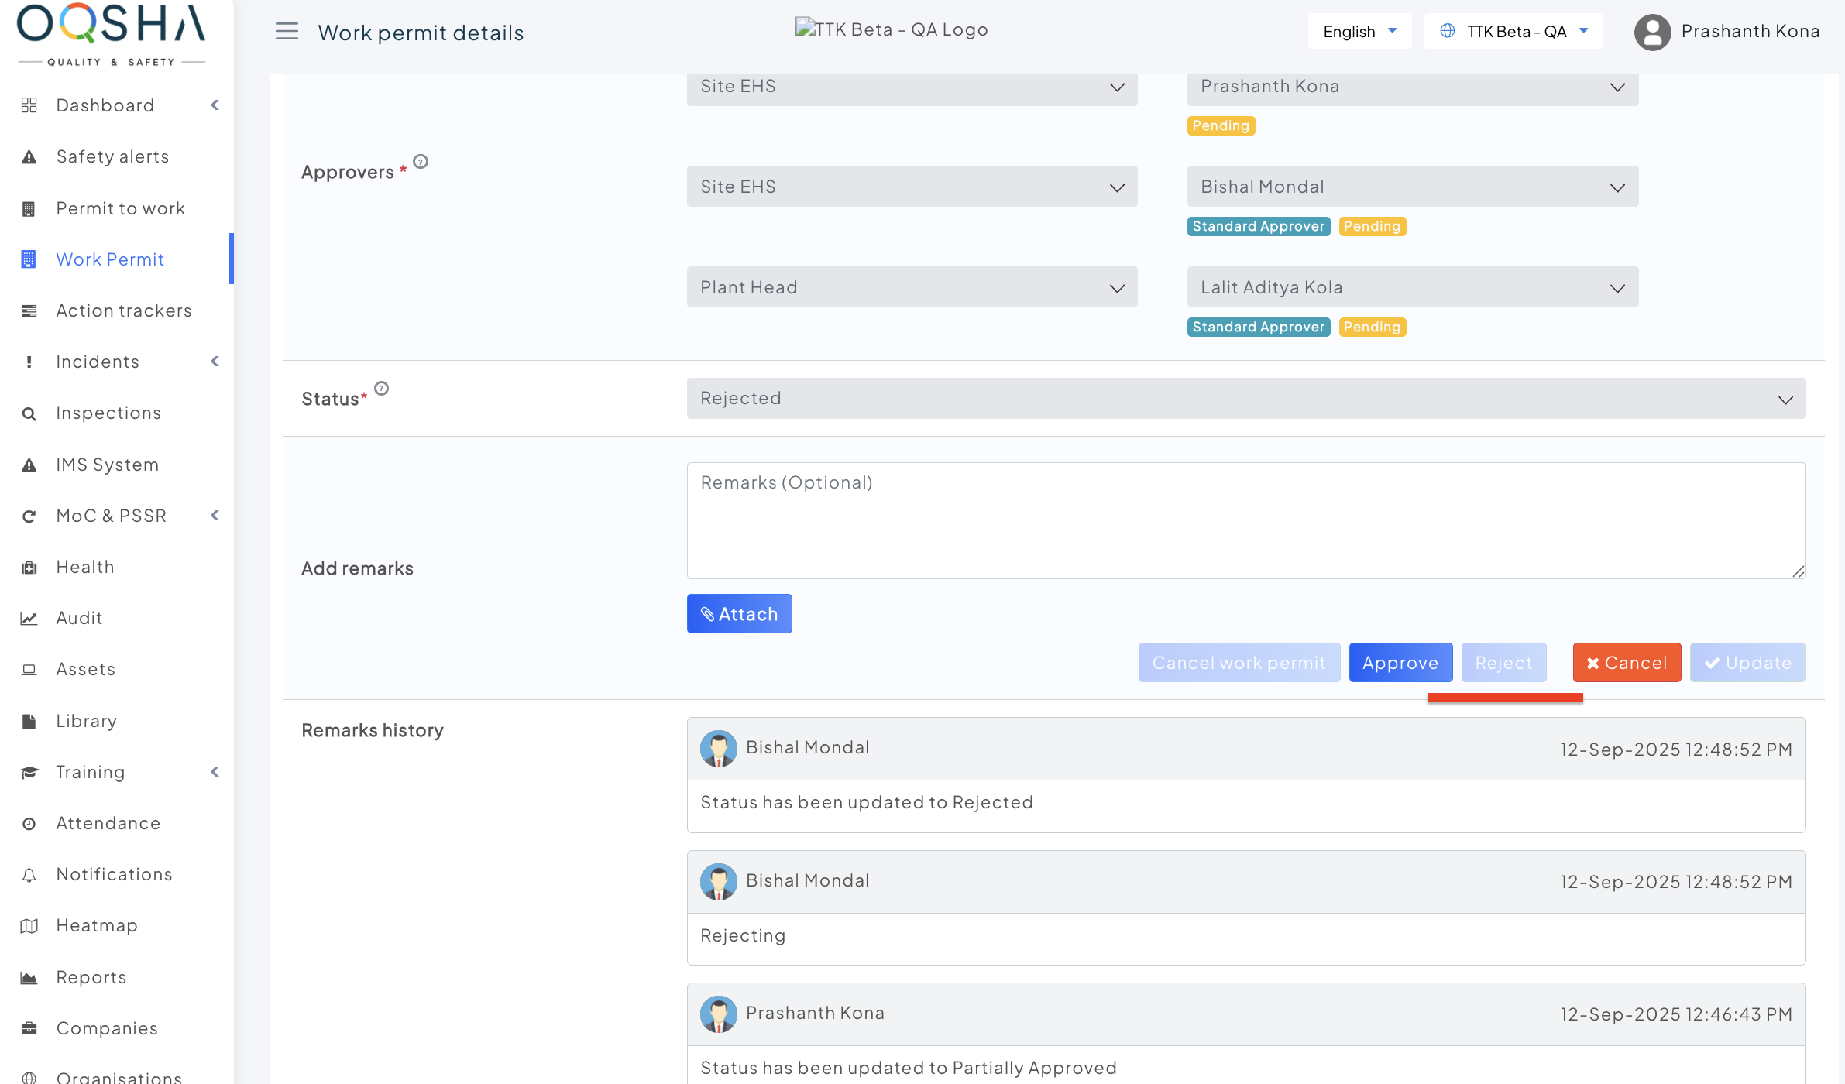Screen dimensions: 1845x1084
Task: Click Bishal Mondal's avatar in first remark
Action: [x=718, y=748]
